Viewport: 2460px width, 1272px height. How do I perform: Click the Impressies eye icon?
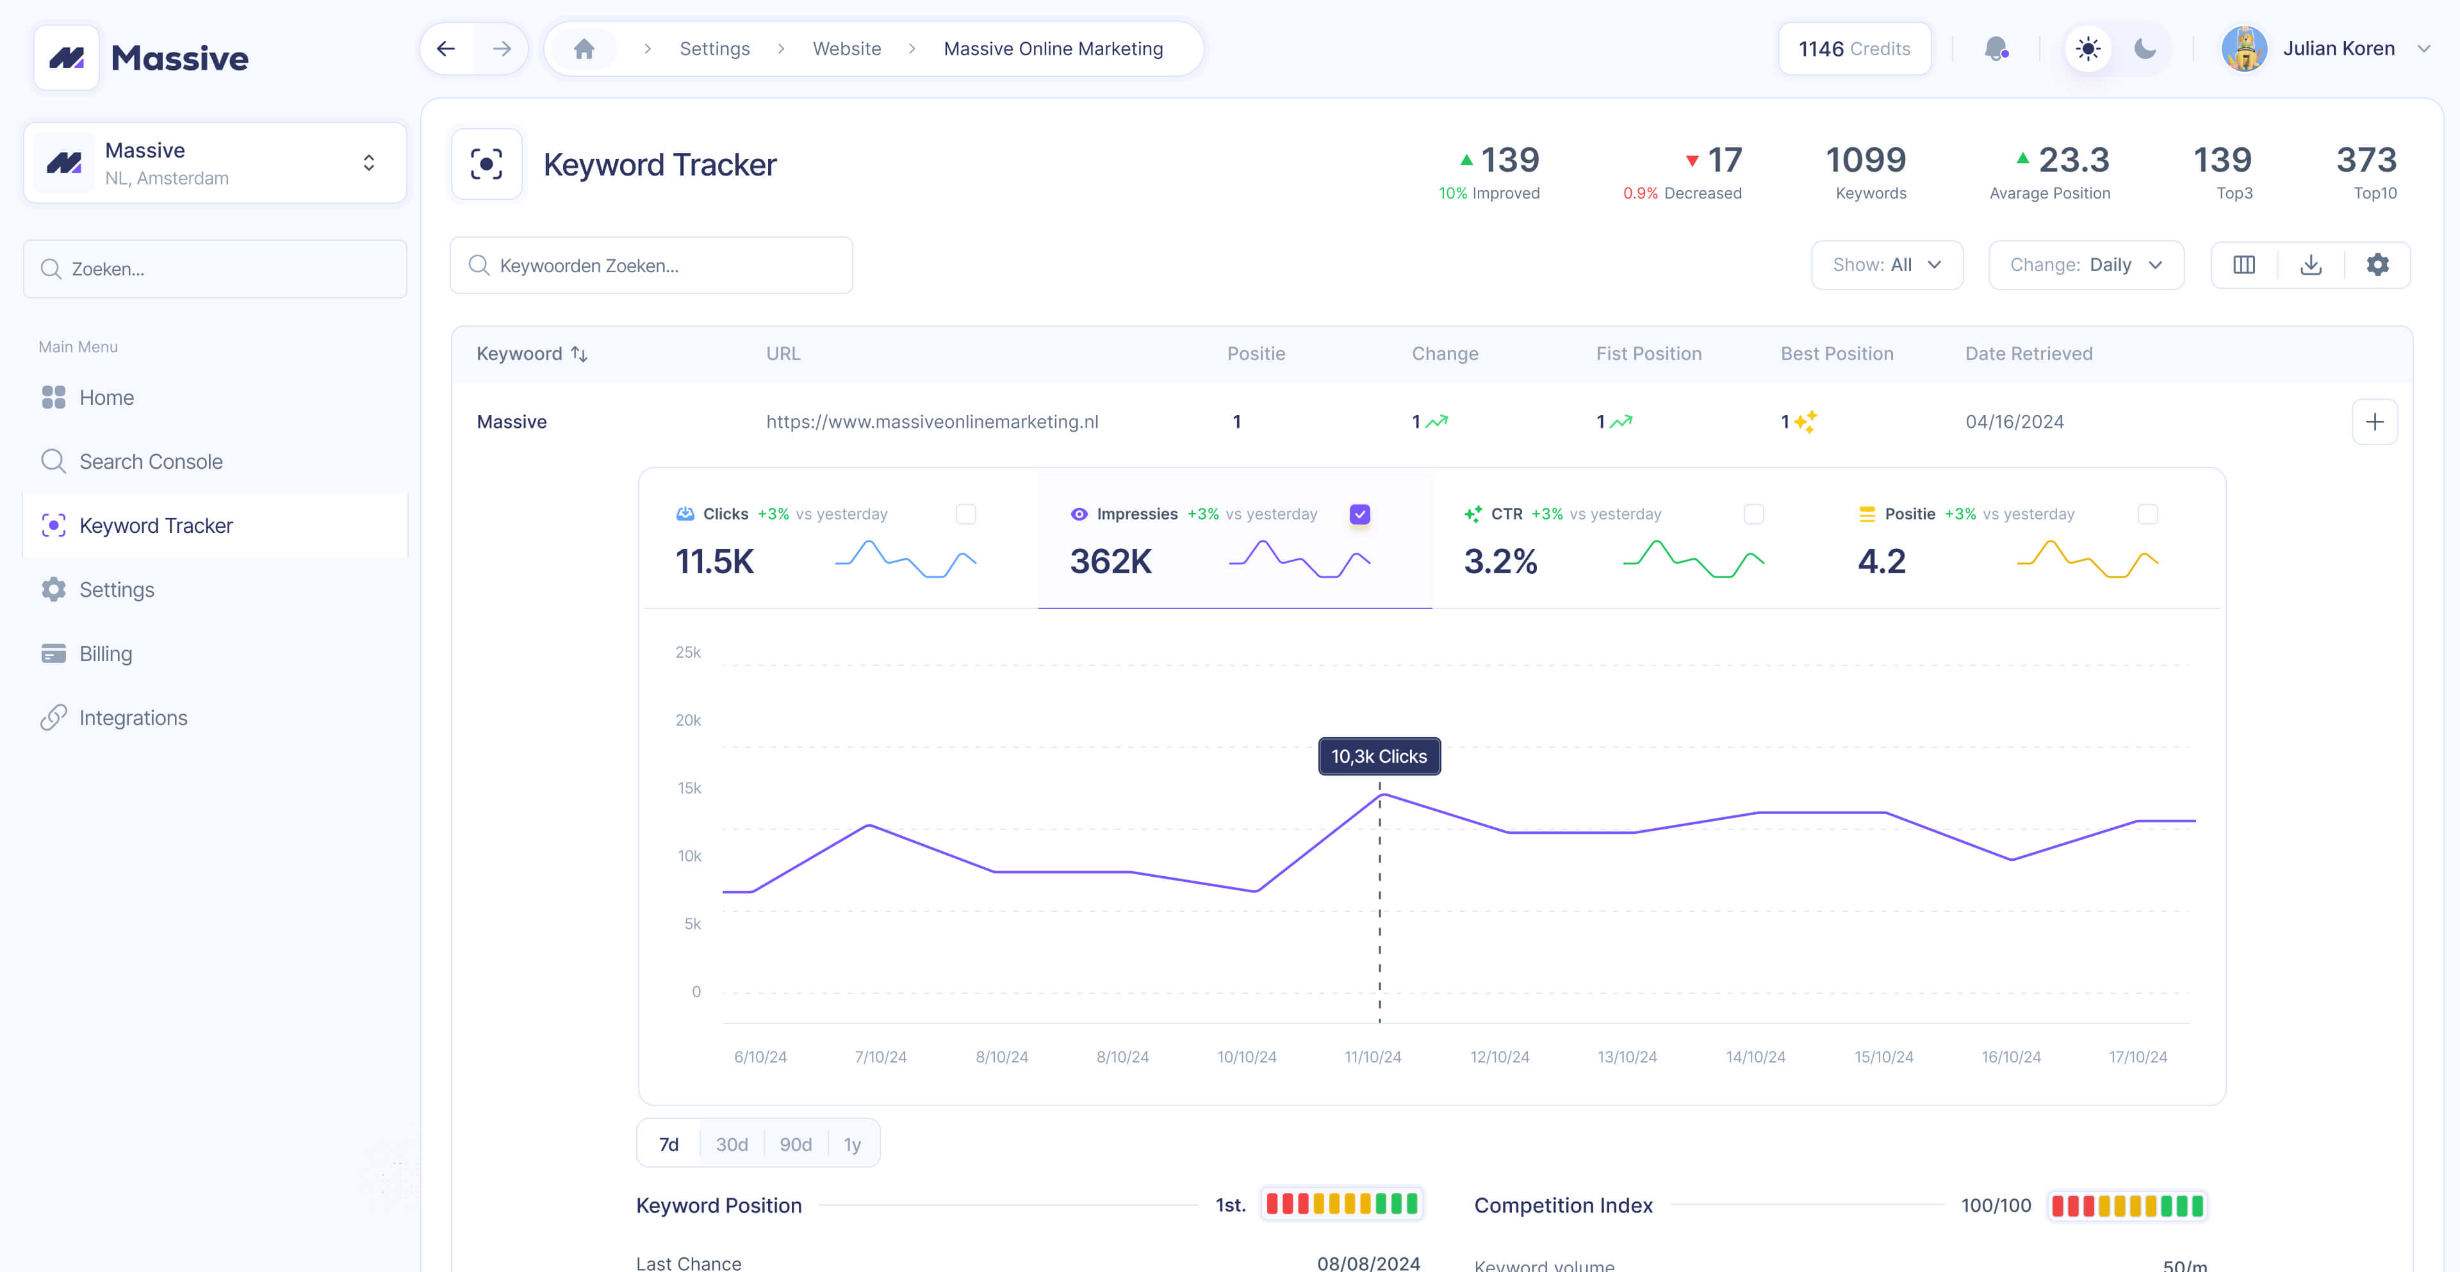[1078, 514]
